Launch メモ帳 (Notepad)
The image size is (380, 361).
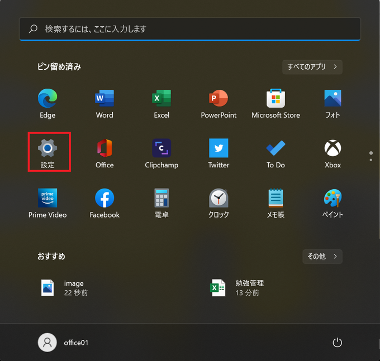(x=276, y=203)
